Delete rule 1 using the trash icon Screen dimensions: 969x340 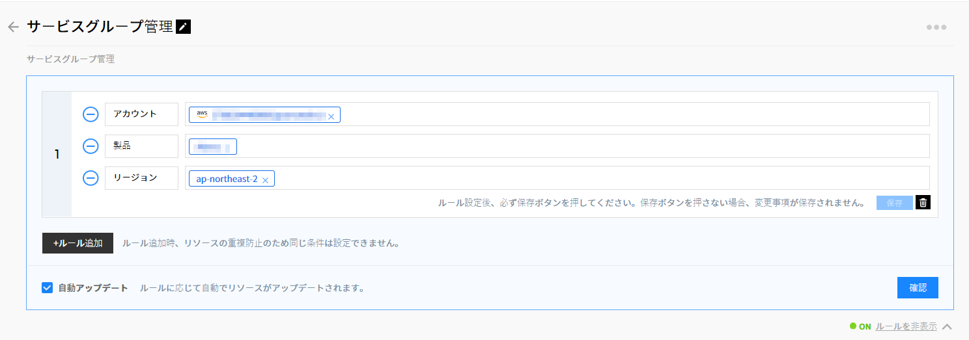click(923, 203)
